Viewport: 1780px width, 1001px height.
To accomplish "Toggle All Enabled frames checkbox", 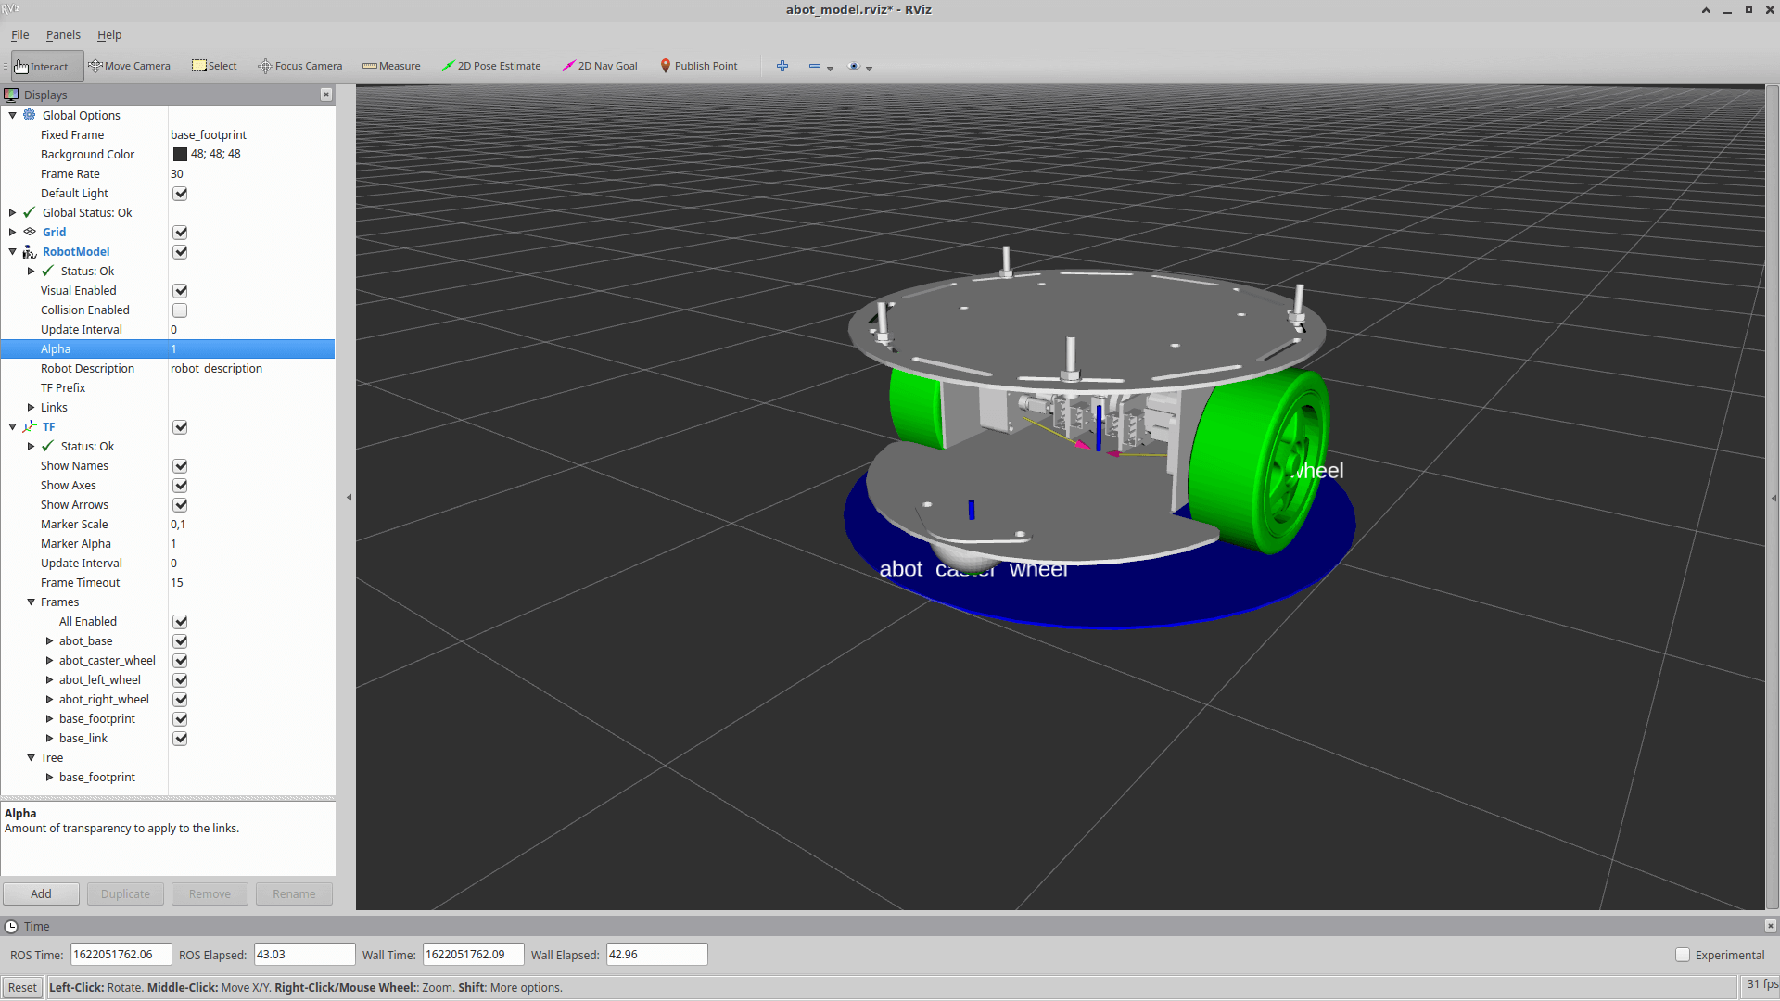I will coord(180,621).
